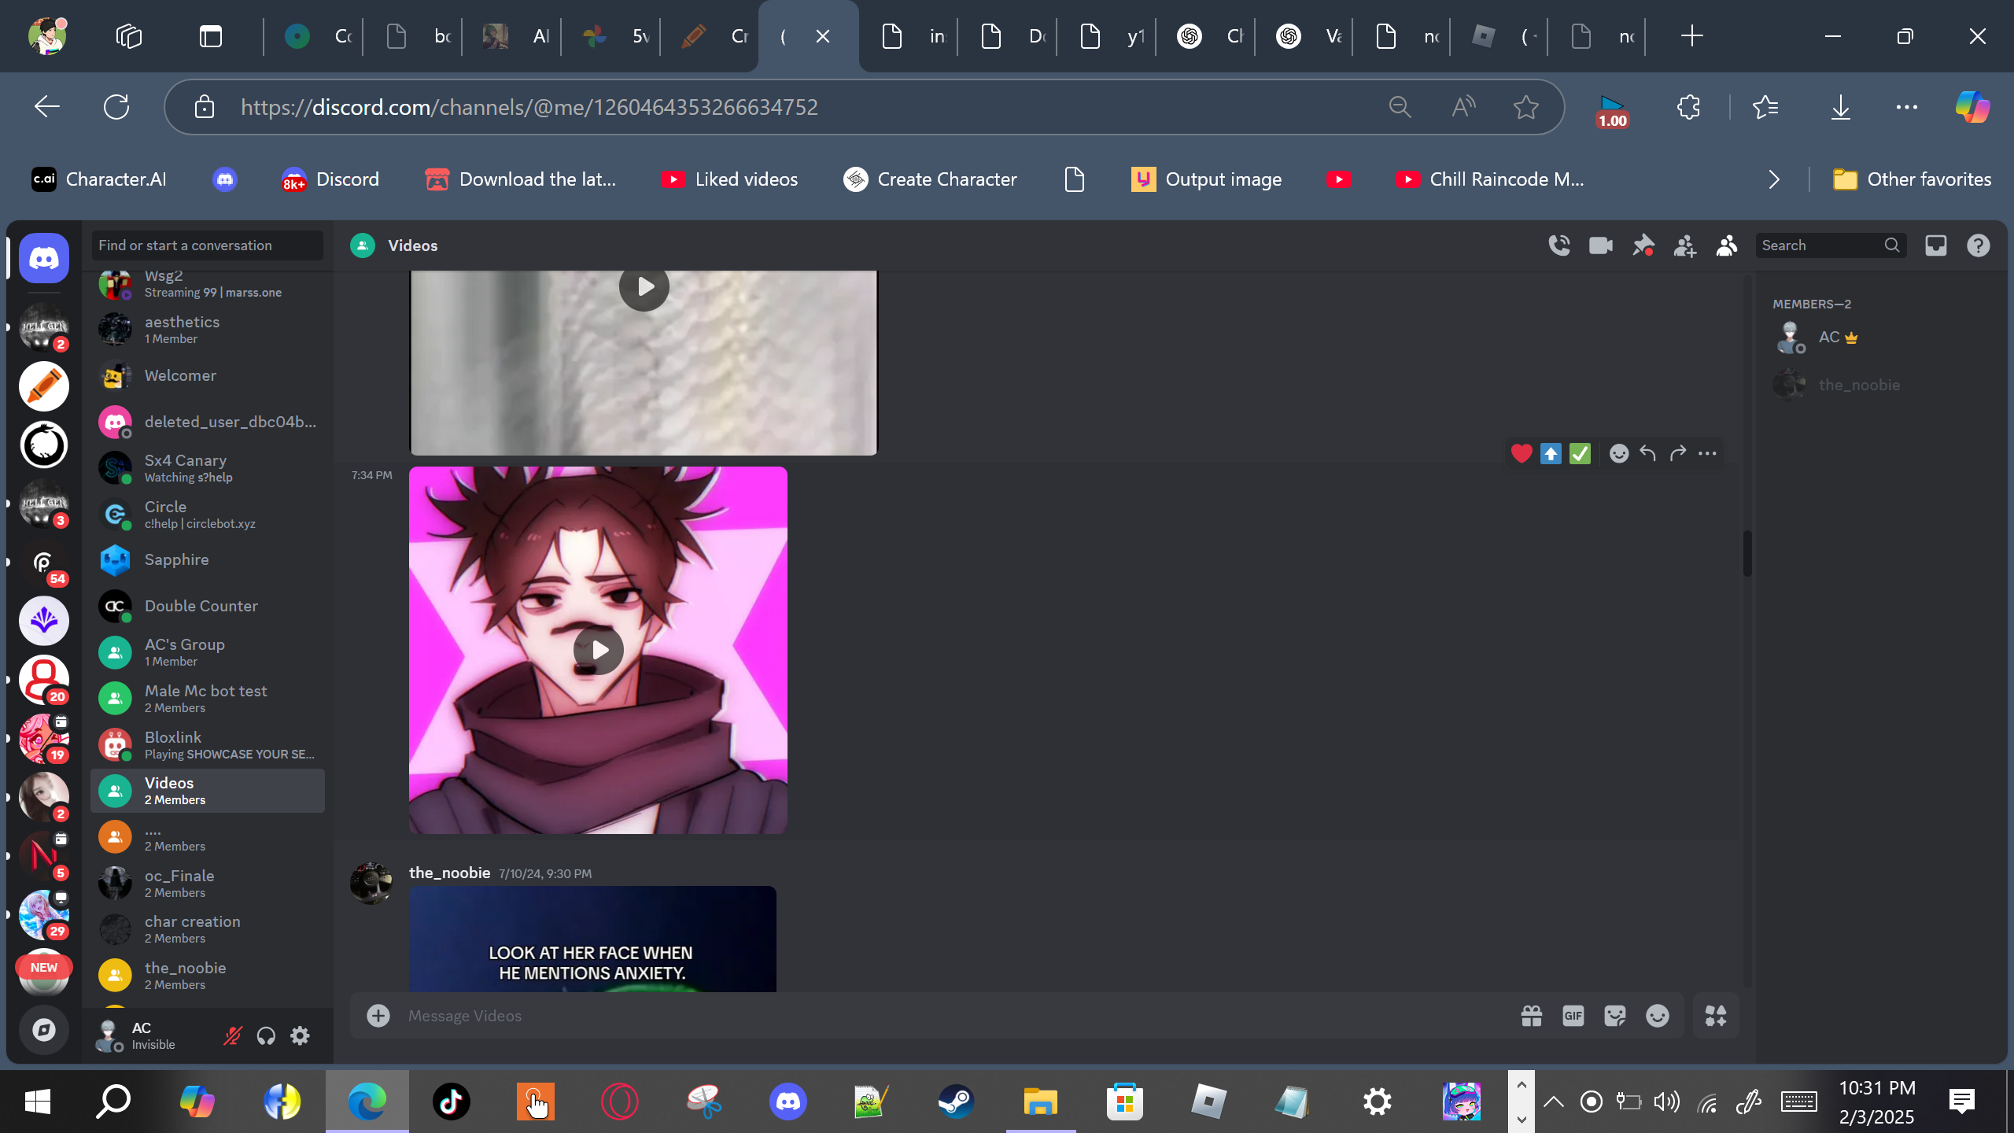Unmute the microphone in user panel
The width and height of the screenshot is (2014, 1133).
(x=232, y=1035)
